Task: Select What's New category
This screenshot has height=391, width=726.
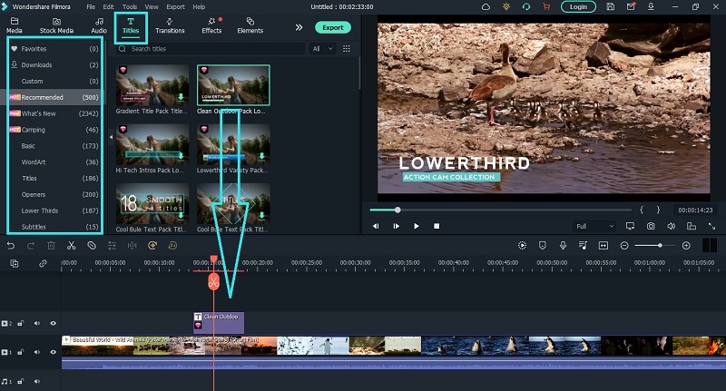Action: tap(54, 113)
